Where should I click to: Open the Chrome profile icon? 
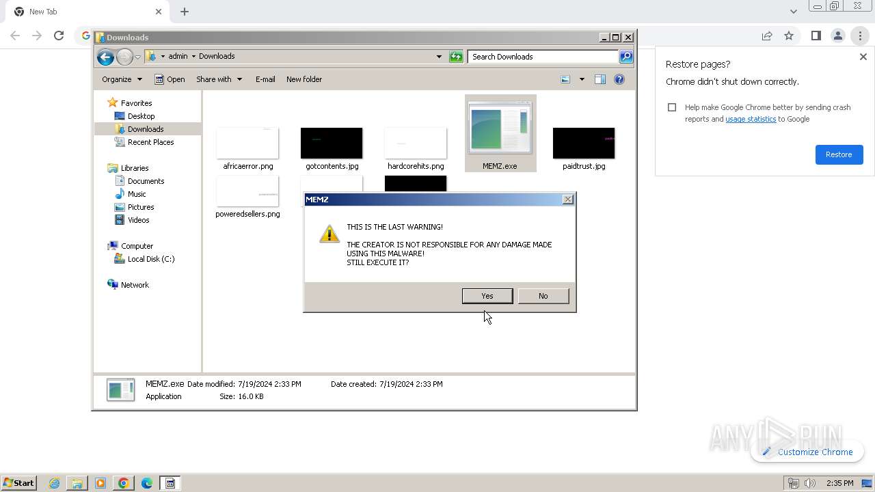(837, 36)
